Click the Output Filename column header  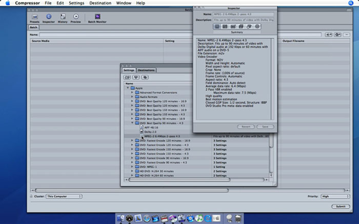315,41
